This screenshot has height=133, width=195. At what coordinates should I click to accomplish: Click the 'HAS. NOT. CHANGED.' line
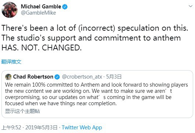(x=41, y=47)
